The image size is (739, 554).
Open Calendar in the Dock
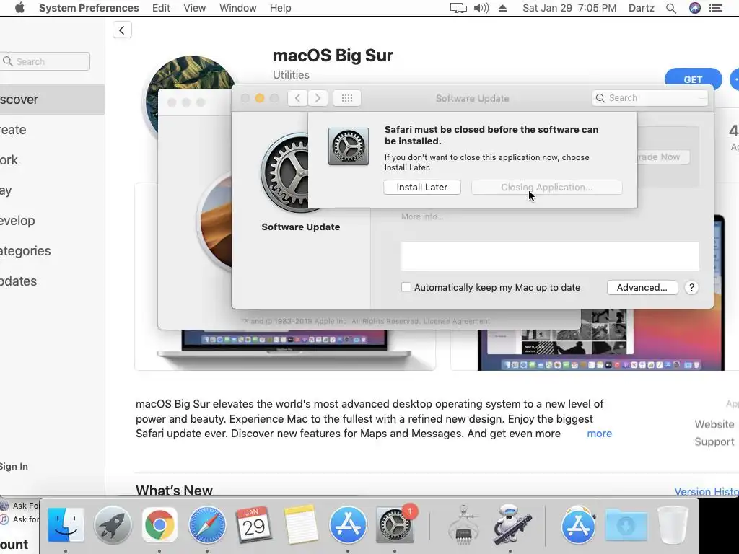pos(253,525)
